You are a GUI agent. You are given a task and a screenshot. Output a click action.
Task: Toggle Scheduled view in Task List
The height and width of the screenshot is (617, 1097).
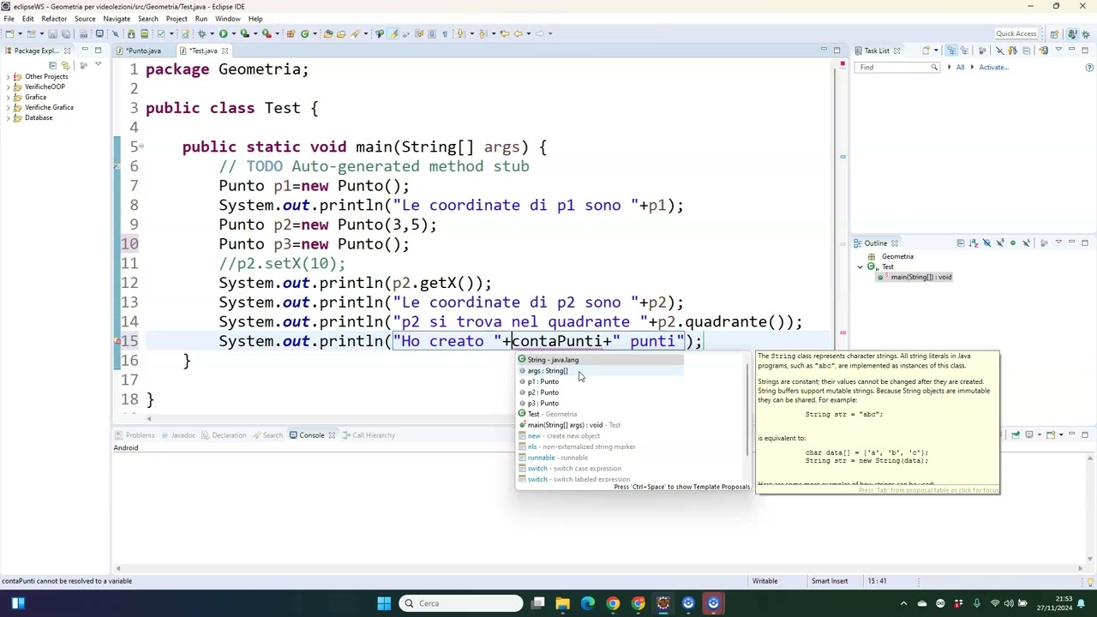964,51
